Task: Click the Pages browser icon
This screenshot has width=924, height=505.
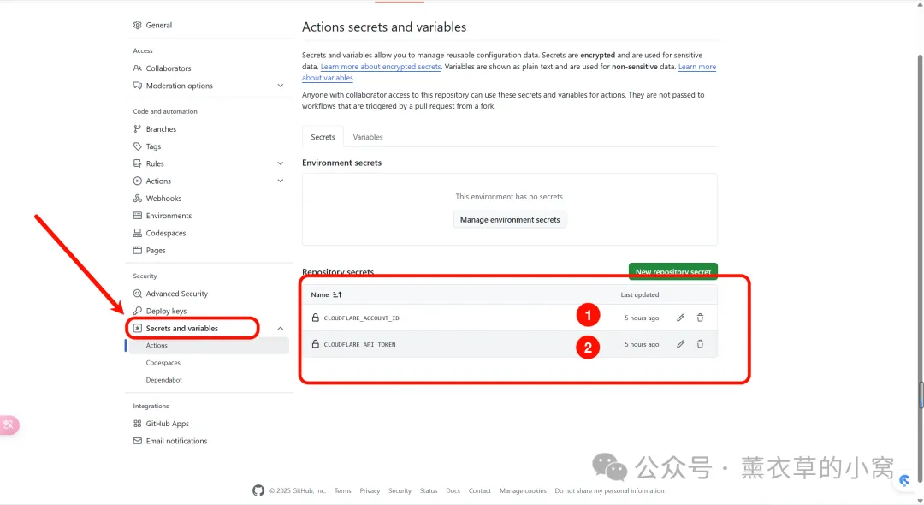Action: pos(137,251)
